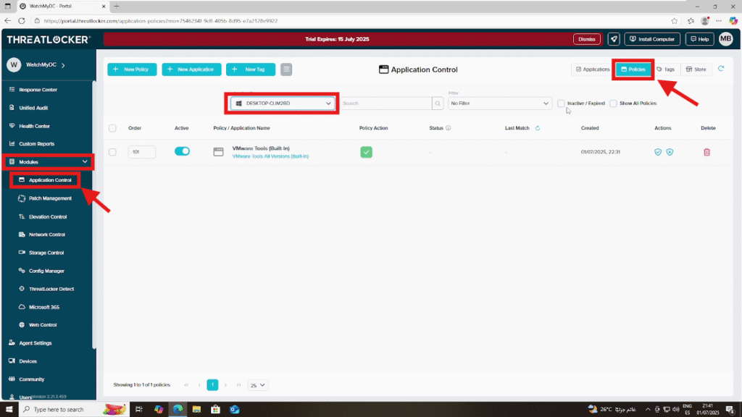Viewport: 742px width, 417px height.
Task: Open the list view hamburger icon beside New Tag
Action: pos(286,69)
